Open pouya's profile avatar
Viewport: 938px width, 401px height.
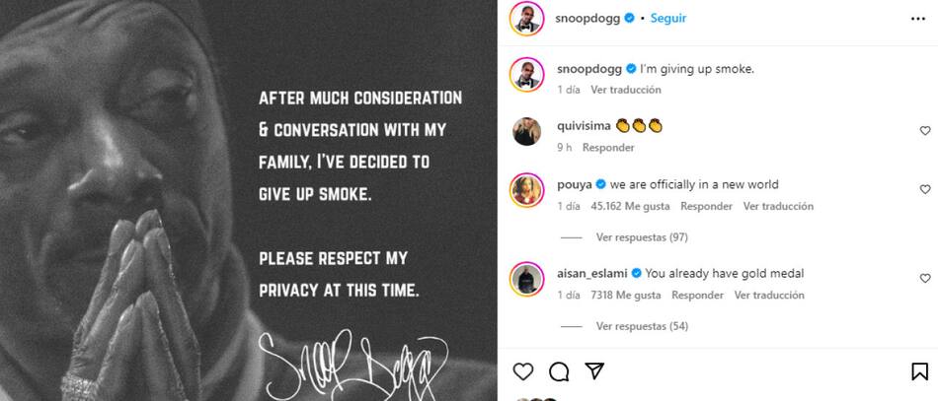tap(526, 189)
